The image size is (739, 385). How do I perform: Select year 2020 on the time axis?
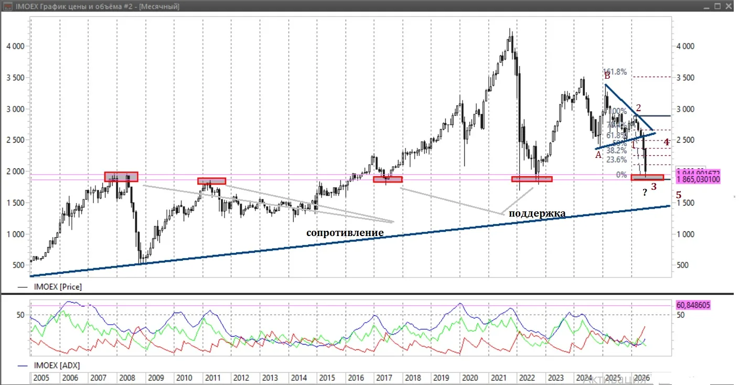469,378
